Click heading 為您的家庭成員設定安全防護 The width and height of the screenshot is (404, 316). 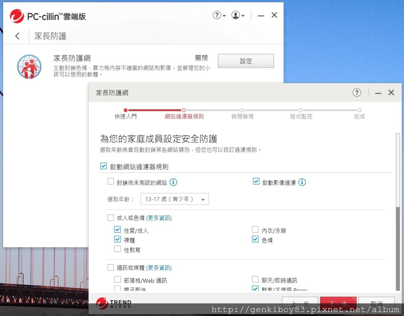(x=159, y=139)
